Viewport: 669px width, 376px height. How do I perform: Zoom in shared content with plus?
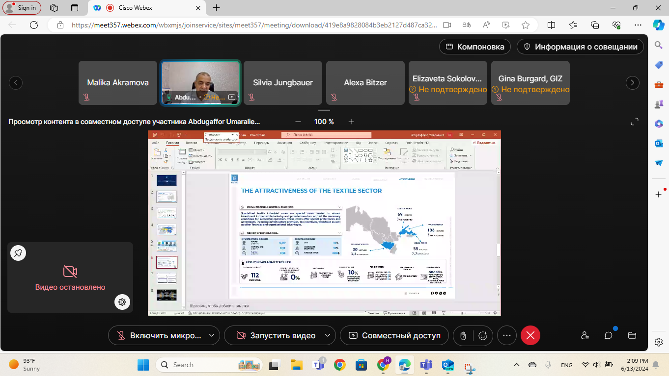coord(351,122)
